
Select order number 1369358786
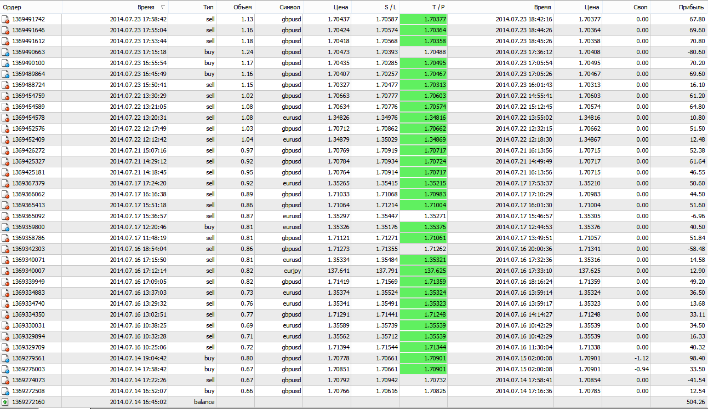28,238
